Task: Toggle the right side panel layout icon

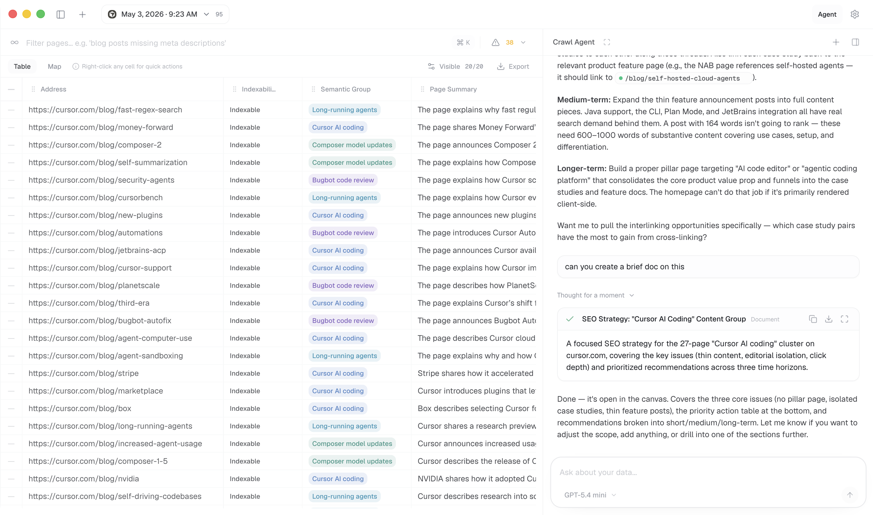Action: tap(855, 42)
